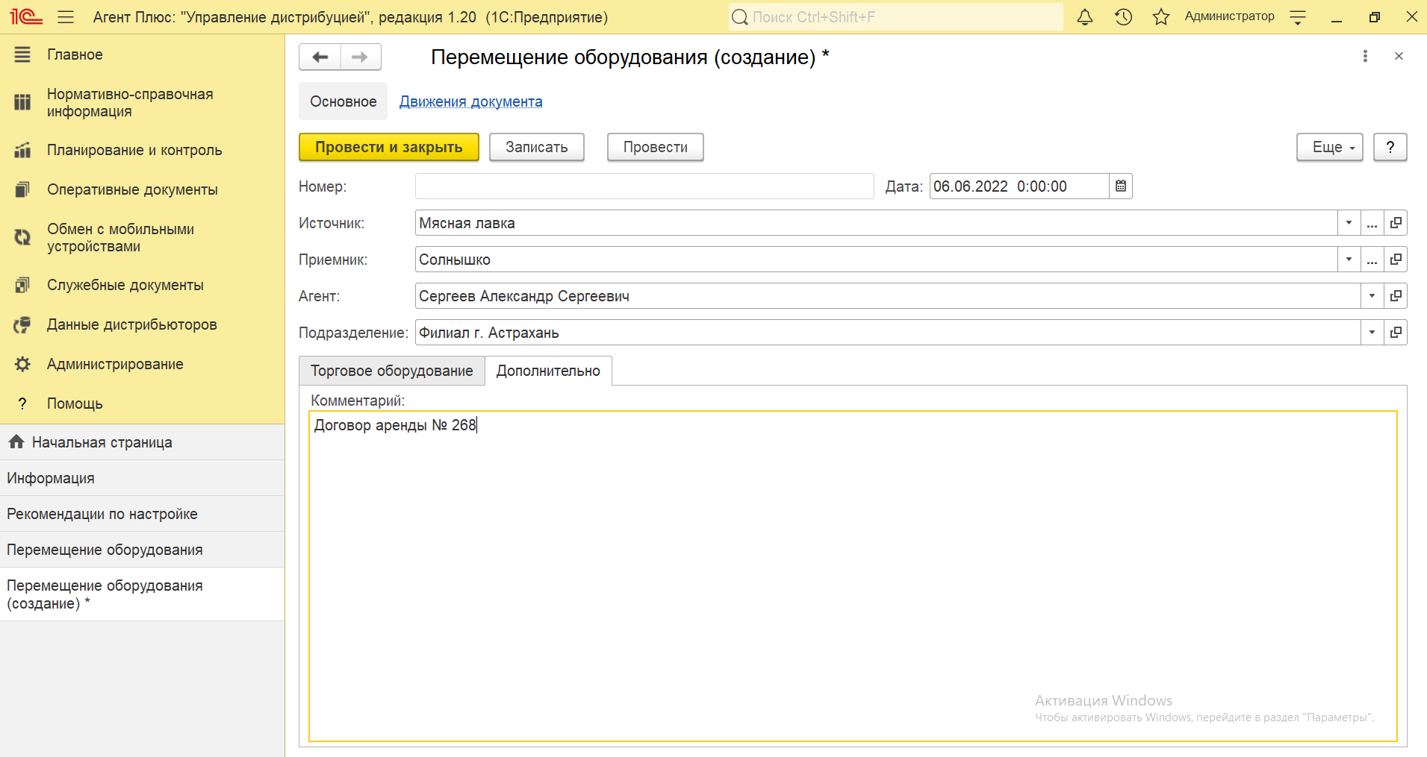This screenshot has width=1427, height=757.
Task: Open the notifications bell icon
Action: pos(1084,17)
